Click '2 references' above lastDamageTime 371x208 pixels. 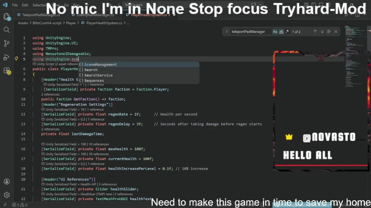click(50, 129)
